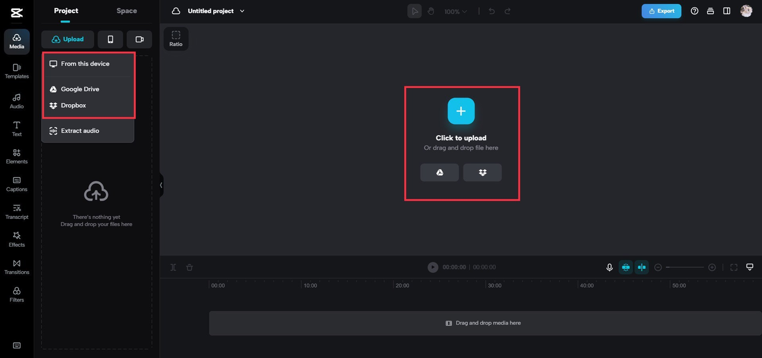Switch to the Project tab

coord(66,11)
